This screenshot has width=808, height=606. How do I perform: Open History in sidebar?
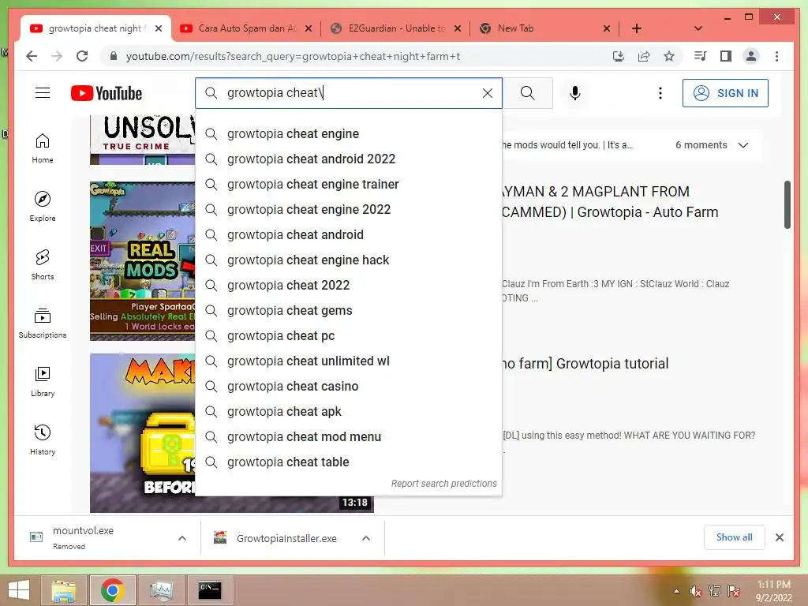pos(43,440)
